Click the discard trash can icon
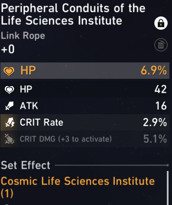This screenshot has height=205, width=172. pos(161,45)
